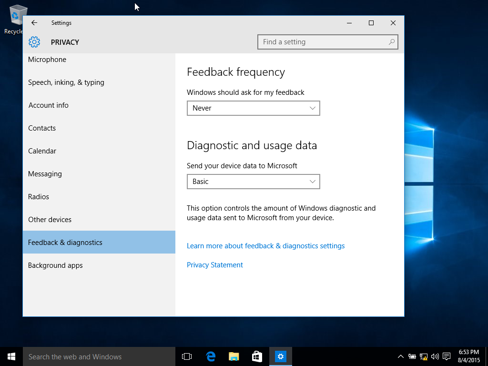Screen dimensions: 488x366
Task: Open the Account info category
Action: 99,105
